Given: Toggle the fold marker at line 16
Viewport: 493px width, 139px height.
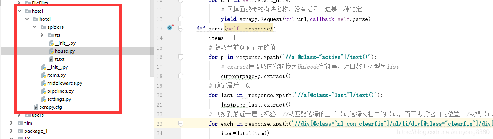Looking at the screenshot, I should [x=181, y=57].
